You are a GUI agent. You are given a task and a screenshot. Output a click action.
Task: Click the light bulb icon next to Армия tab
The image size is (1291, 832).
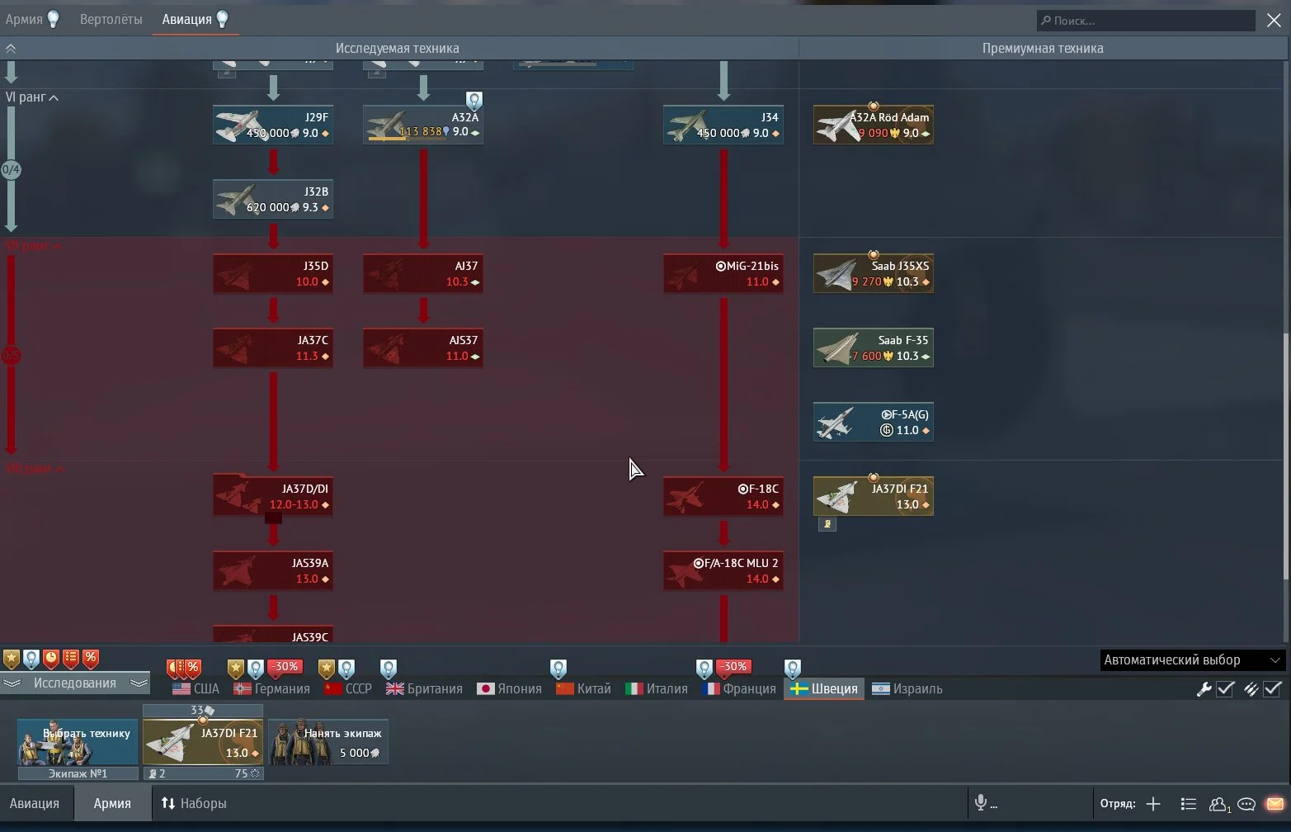pyautogui.click(x=53, y=19)
